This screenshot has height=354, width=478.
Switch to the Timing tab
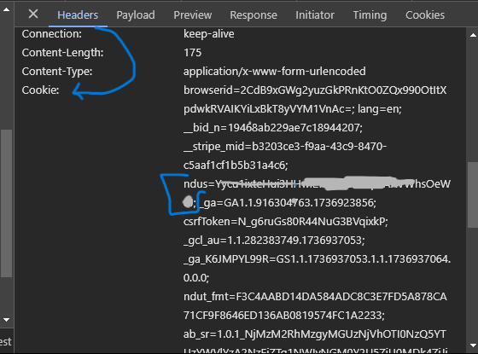click(x=370, y=15)
